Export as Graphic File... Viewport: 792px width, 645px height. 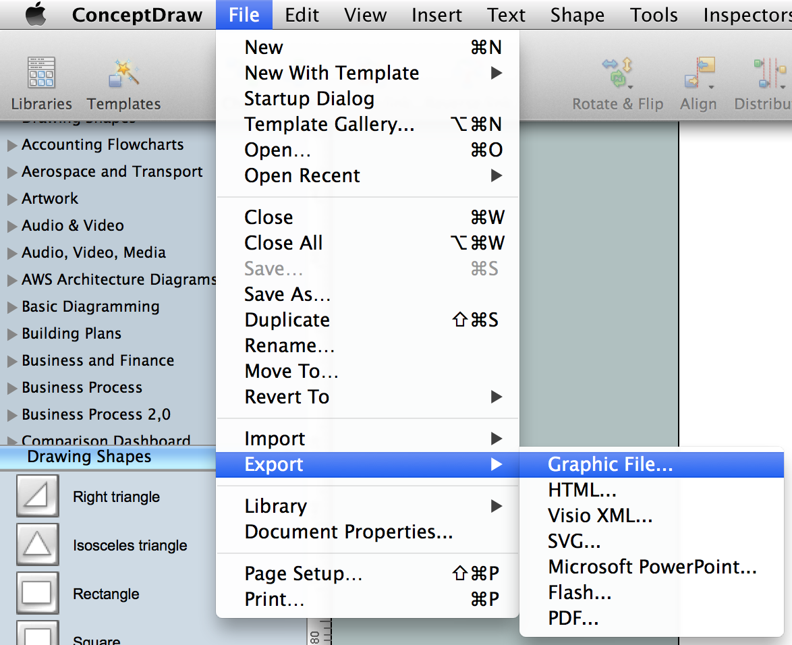pyautogui.click(x=652, y=465)
